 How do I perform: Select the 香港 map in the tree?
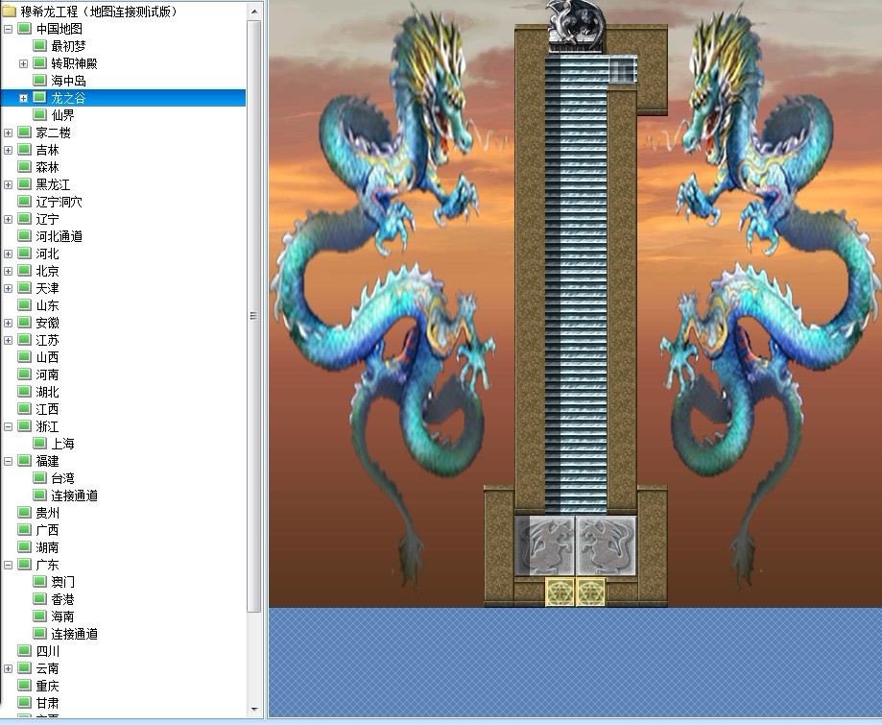click(63, 599)
